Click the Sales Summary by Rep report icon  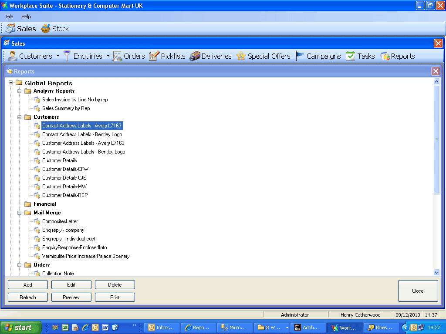(x=37, y=108)
